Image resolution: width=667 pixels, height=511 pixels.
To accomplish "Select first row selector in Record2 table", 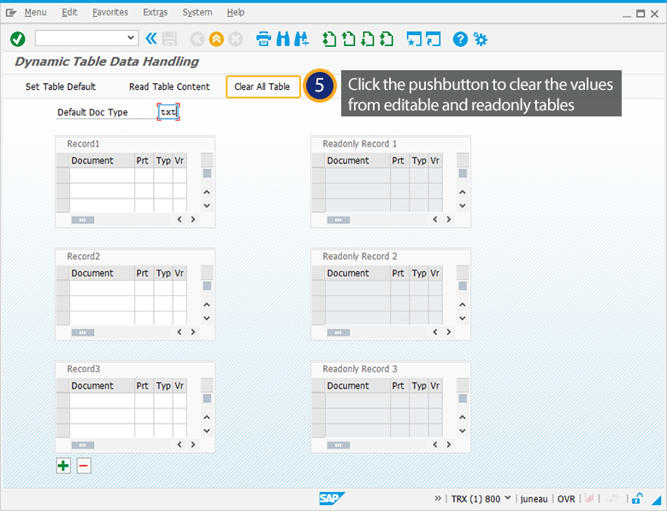I will coord(63,288).
